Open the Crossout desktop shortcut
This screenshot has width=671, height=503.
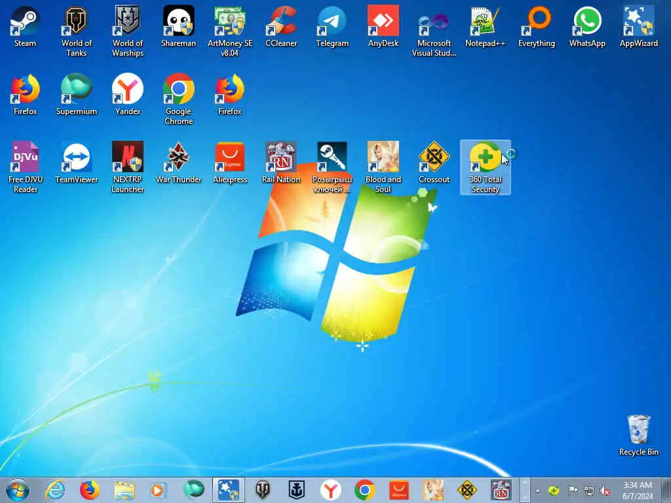click(434, 163)
